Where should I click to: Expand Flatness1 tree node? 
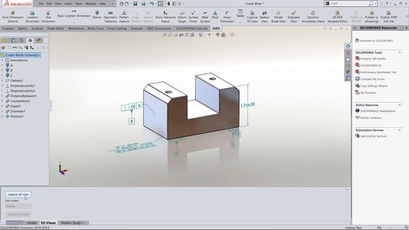point(3,80)
